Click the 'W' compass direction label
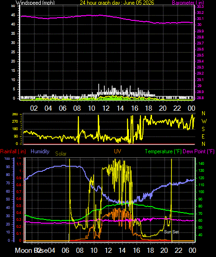This screenshot has height=257, width=216. [x=204, y=121]
